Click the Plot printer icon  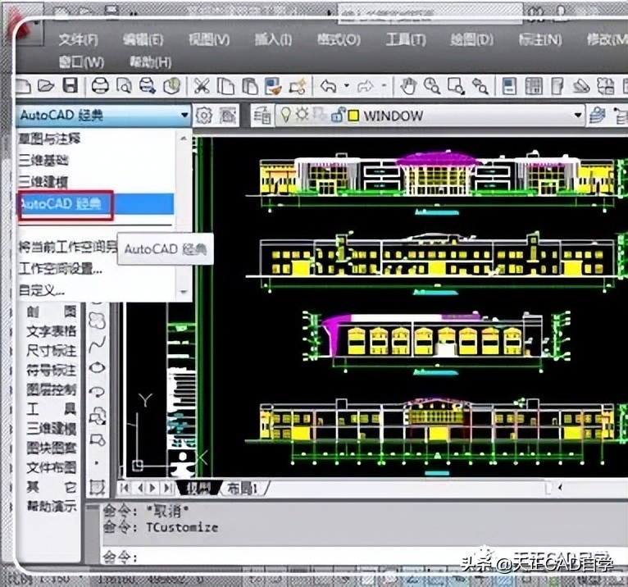pos(100,86)
